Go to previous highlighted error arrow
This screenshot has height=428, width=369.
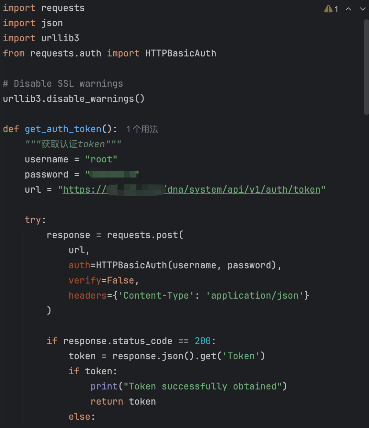pyautogui.click(x=348, y=9)
